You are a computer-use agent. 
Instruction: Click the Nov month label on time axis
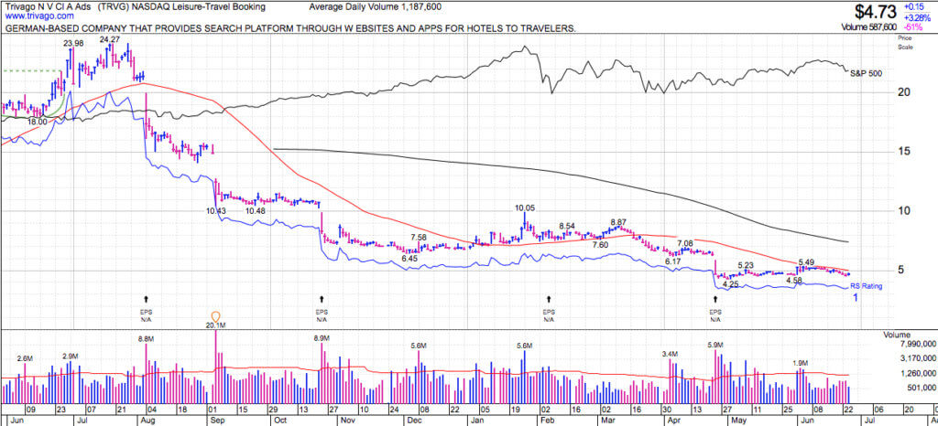point(348,420)
